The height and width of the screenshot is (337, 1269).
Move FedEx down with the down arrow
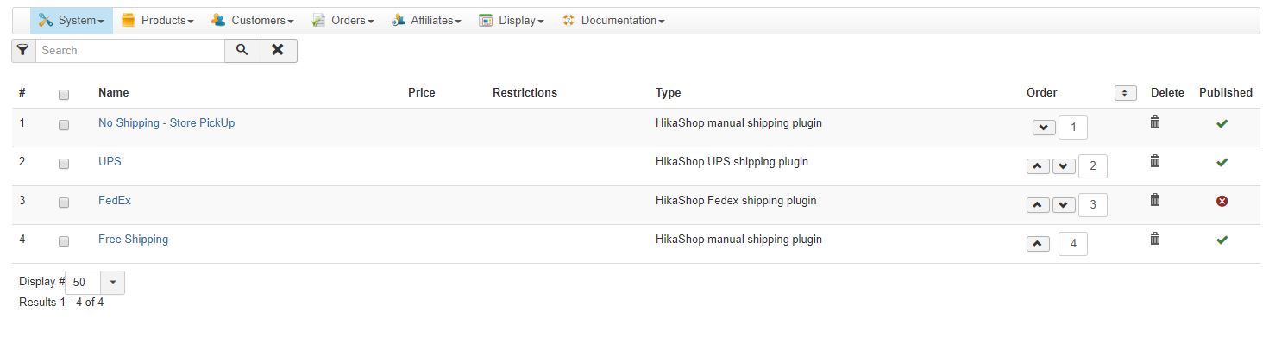point(1064,205)
